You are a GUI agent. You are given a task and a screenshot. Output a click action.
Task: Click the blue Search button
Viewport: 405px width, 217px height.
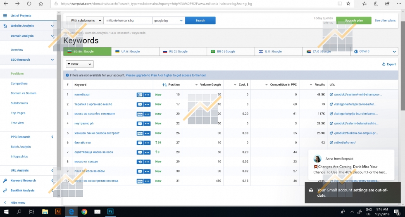click(x=200, y=20)
